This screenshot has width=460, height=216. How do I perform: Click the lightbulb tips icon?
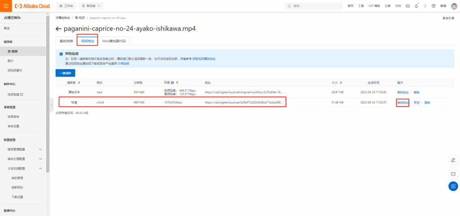pos(425,6)
